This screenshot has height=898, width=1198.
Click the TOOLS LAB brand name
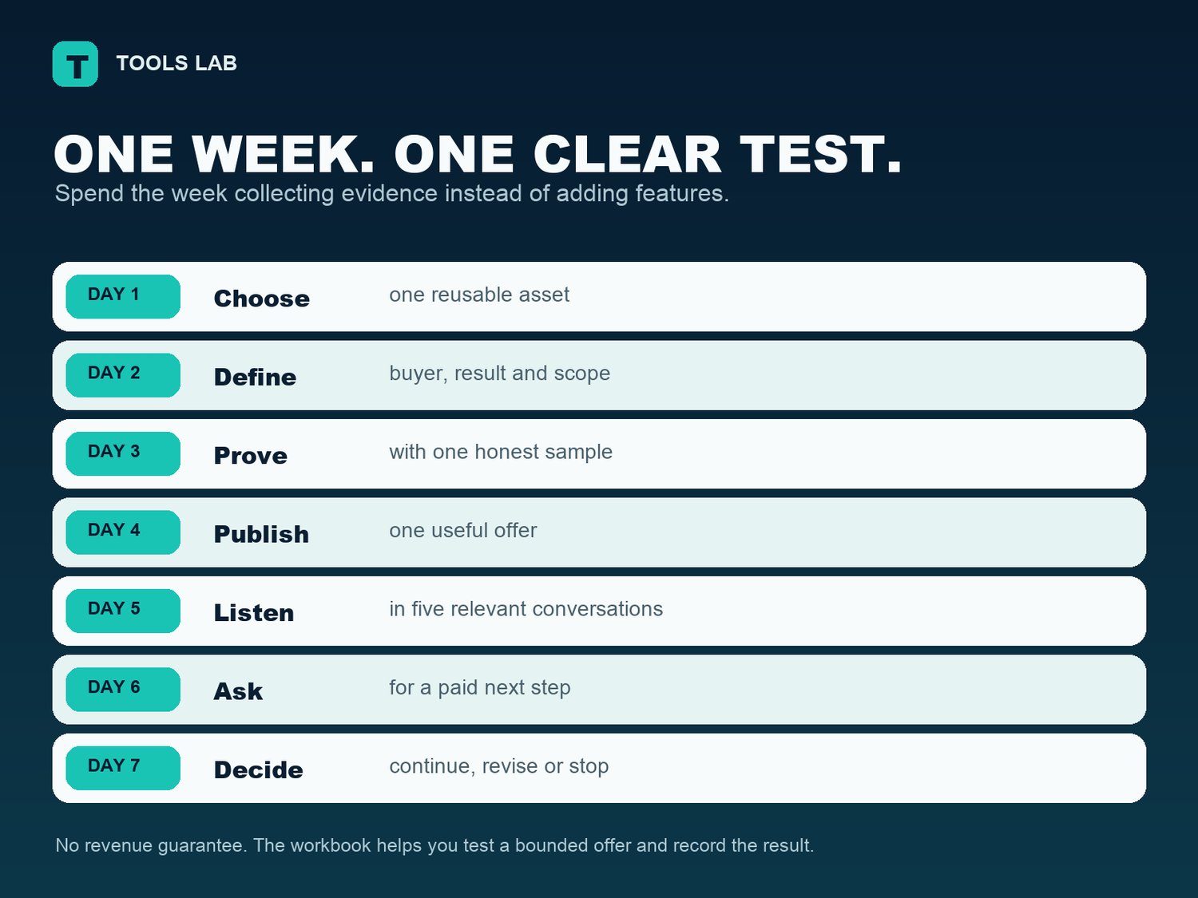pos(177,64)
